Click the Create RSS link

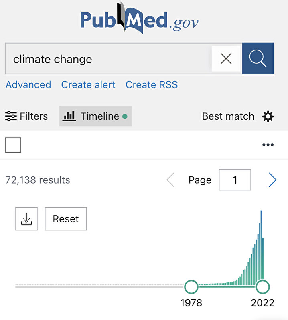point(152,85)
